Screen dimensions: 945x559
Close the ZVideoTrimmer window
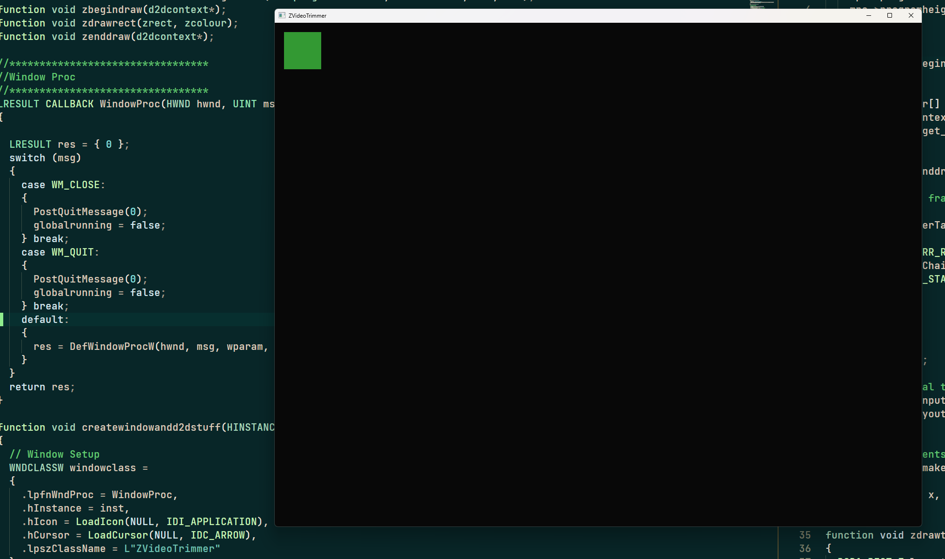point(911,15)
